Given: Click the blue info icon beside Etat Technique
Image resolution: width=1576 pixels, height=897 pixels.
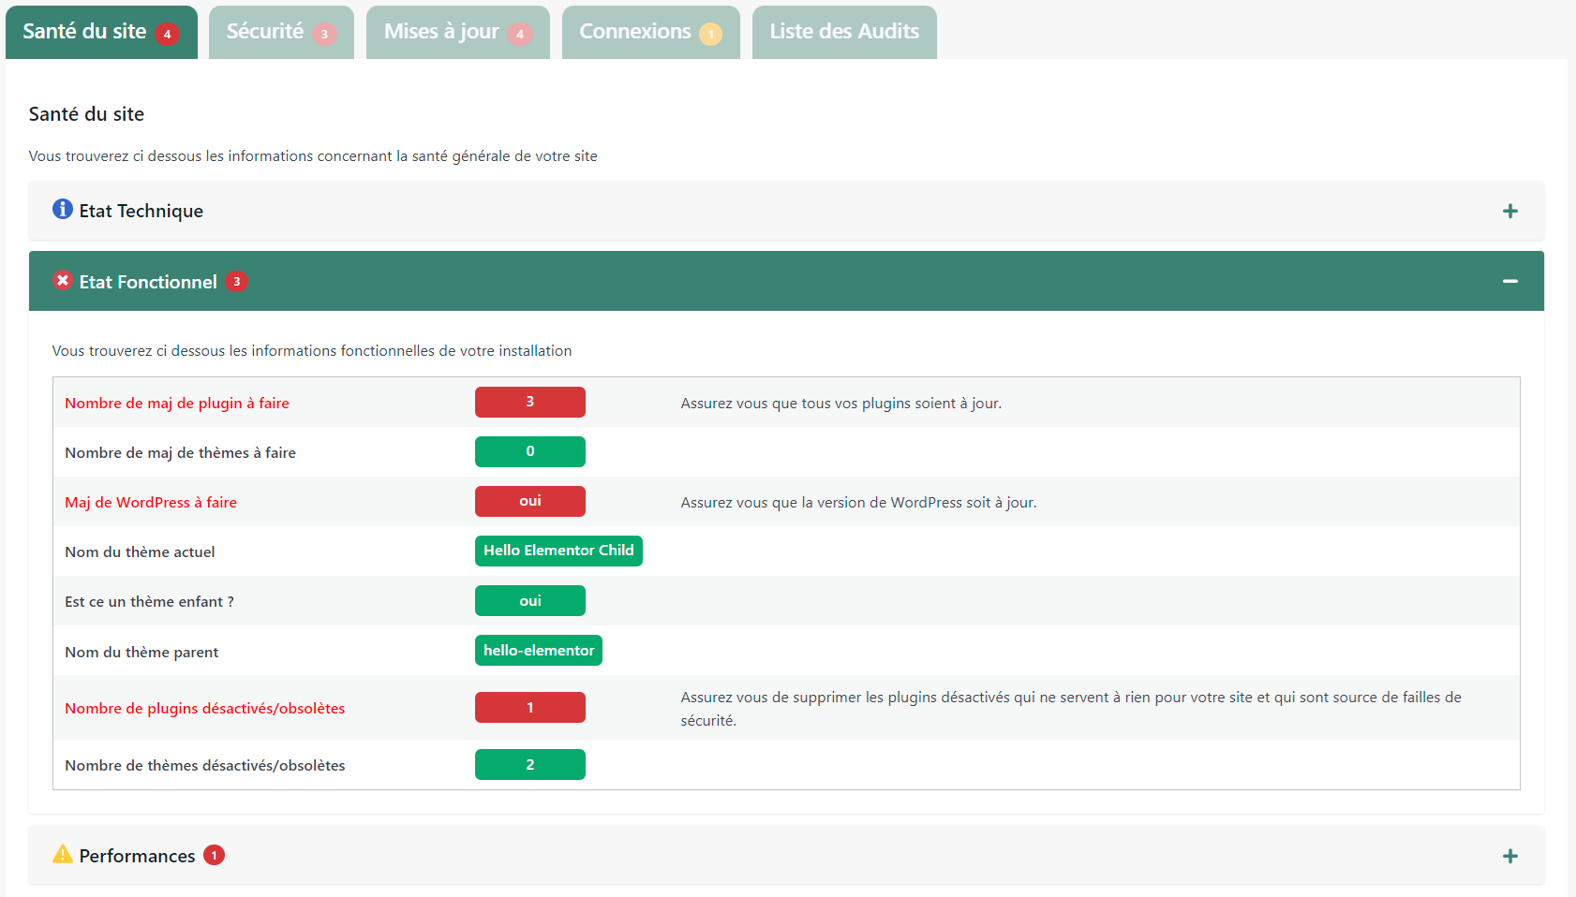Looking at the screenshot, I should click(63, 209).
